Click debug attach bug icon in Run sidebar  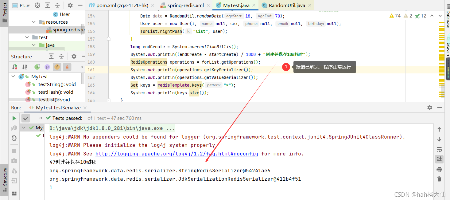pos(14,171)
